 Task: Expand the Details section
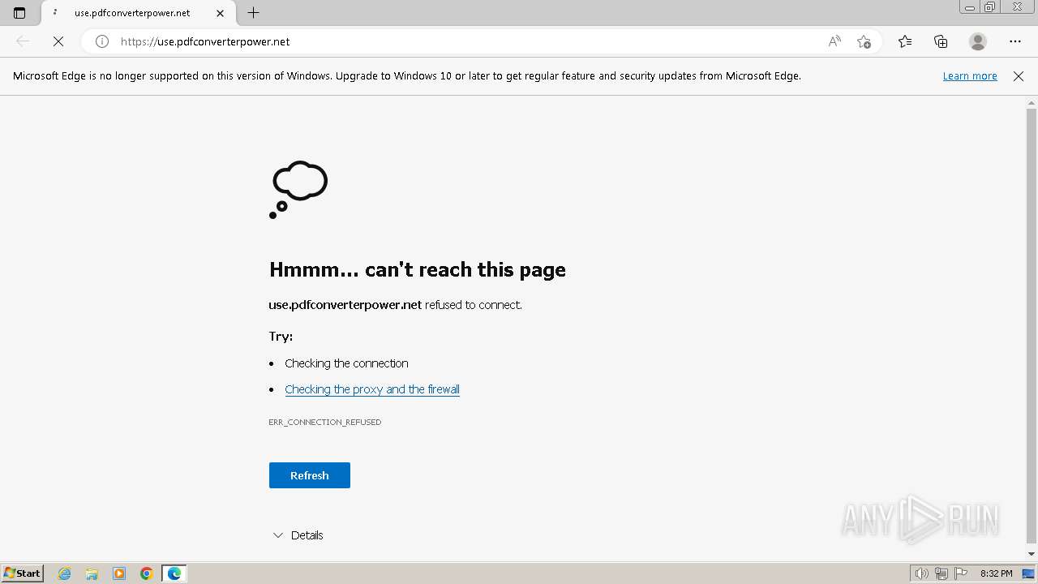tap(298, 535)
